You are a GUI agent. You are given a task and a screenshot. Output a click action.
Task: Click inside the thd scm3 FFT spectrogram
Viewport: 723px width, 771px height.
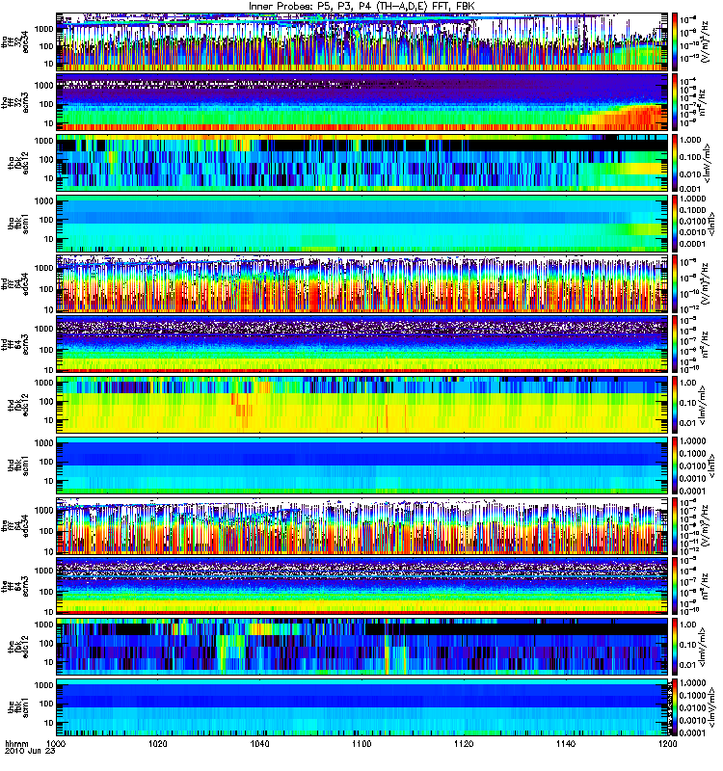coord(362,344)
